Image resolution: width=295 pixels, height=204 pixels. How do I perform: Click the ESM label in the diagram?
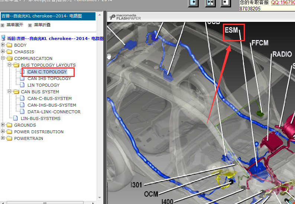coord(231,30)
